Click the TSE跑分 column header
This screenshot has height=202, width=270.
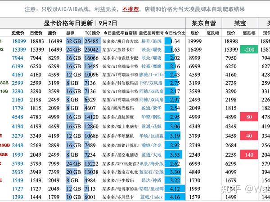tap(92, 33)
